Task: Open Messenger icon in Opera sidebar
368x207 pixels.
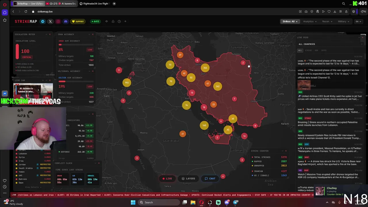Action: [5, 93]
